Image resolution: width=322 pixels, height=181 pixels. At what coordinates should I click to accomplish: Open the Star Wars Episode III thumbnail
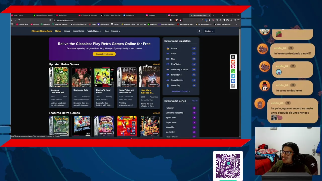149,77
